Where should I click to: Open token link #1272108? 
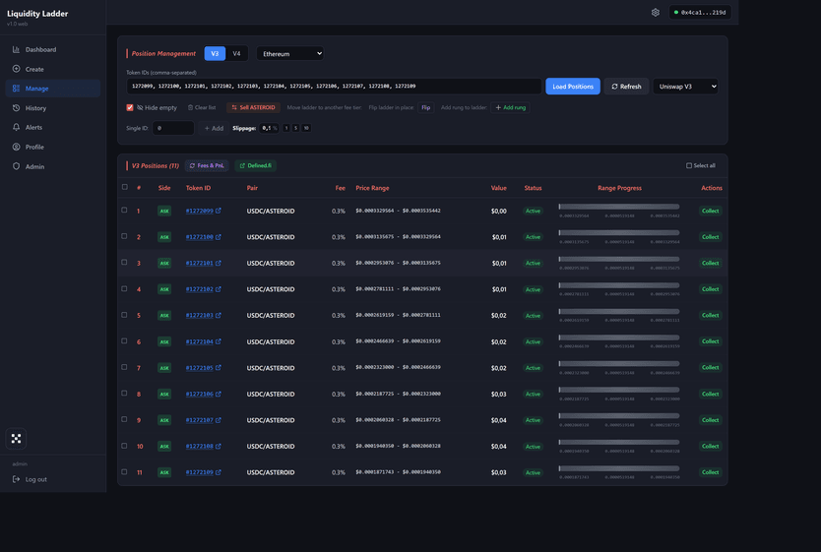click(x=200, y=447)
